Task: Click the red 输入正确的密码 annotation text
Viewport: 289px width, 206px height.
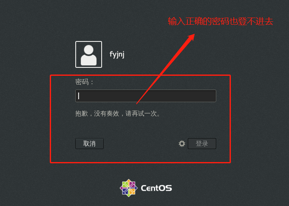Action: point(198,21)
